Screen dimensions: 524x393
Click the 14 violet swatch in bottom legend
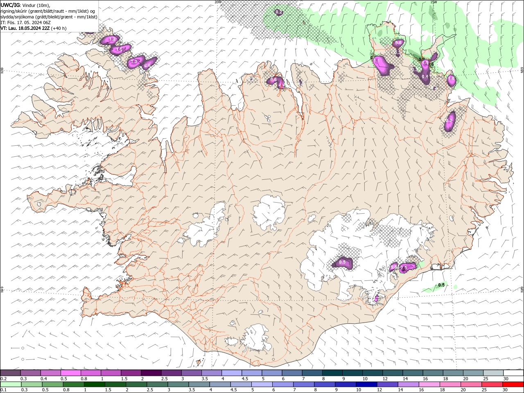tap(409, 384)
